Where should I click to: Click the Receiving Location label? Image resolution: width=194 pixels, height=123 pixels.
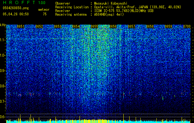click(72, 7)
